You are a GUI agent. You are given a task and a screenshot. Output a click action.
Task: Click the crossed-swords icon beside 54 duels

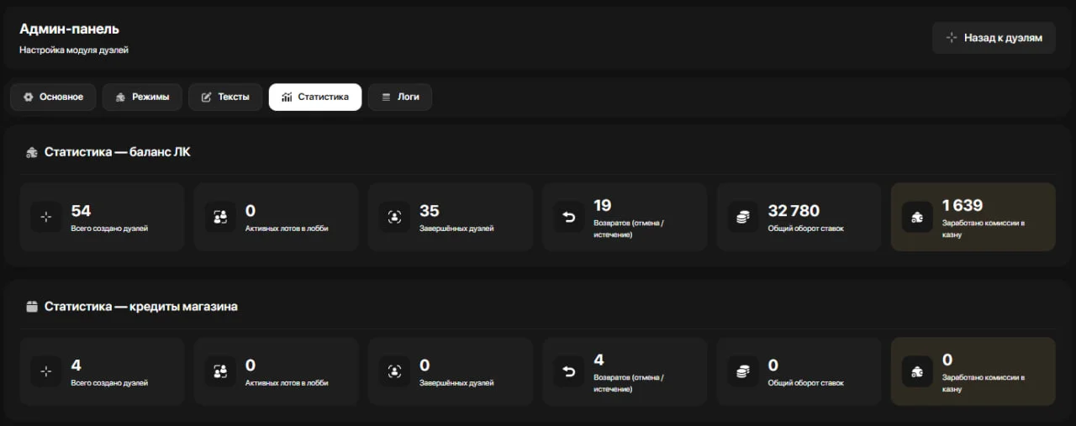[x=46, y=217]
